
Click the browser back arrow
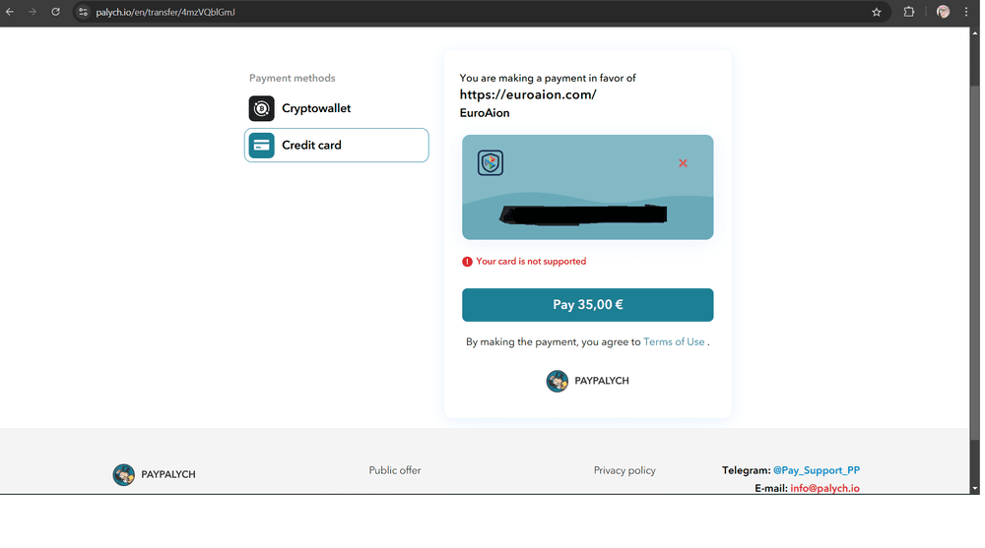[x=10, y=12]
